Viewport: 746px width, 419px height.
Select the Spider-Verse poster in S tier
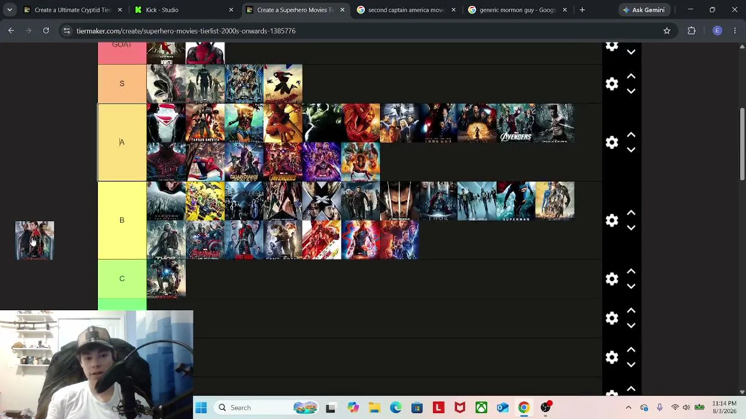pos(283,84)
